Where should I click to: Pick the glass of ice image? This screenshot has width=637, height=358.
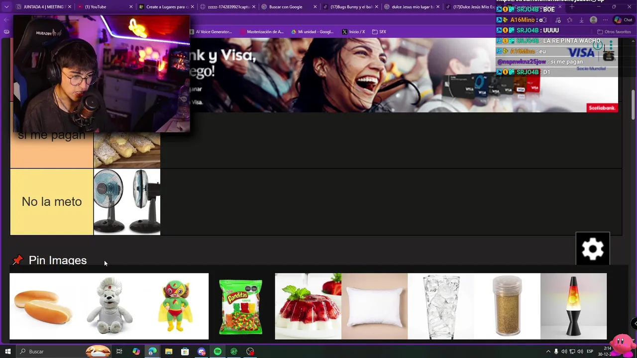pos(440,306)
